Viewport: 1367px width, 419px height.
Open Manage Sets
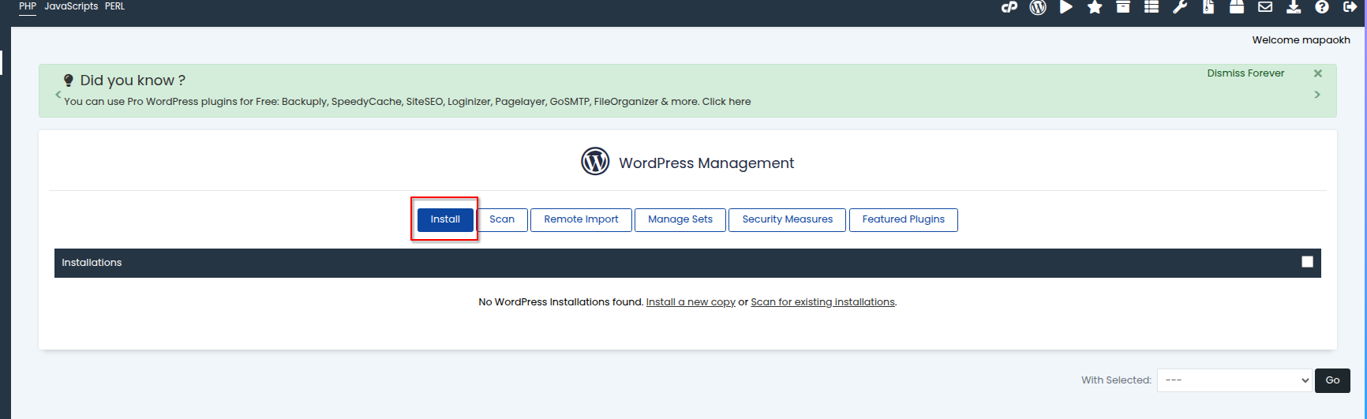[680, 219]
